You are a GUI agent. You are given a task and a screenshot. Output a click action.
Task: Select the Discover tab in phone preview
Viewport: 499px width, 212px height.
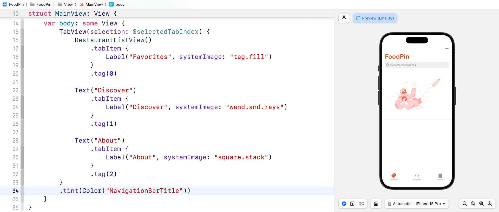point(417,177)
